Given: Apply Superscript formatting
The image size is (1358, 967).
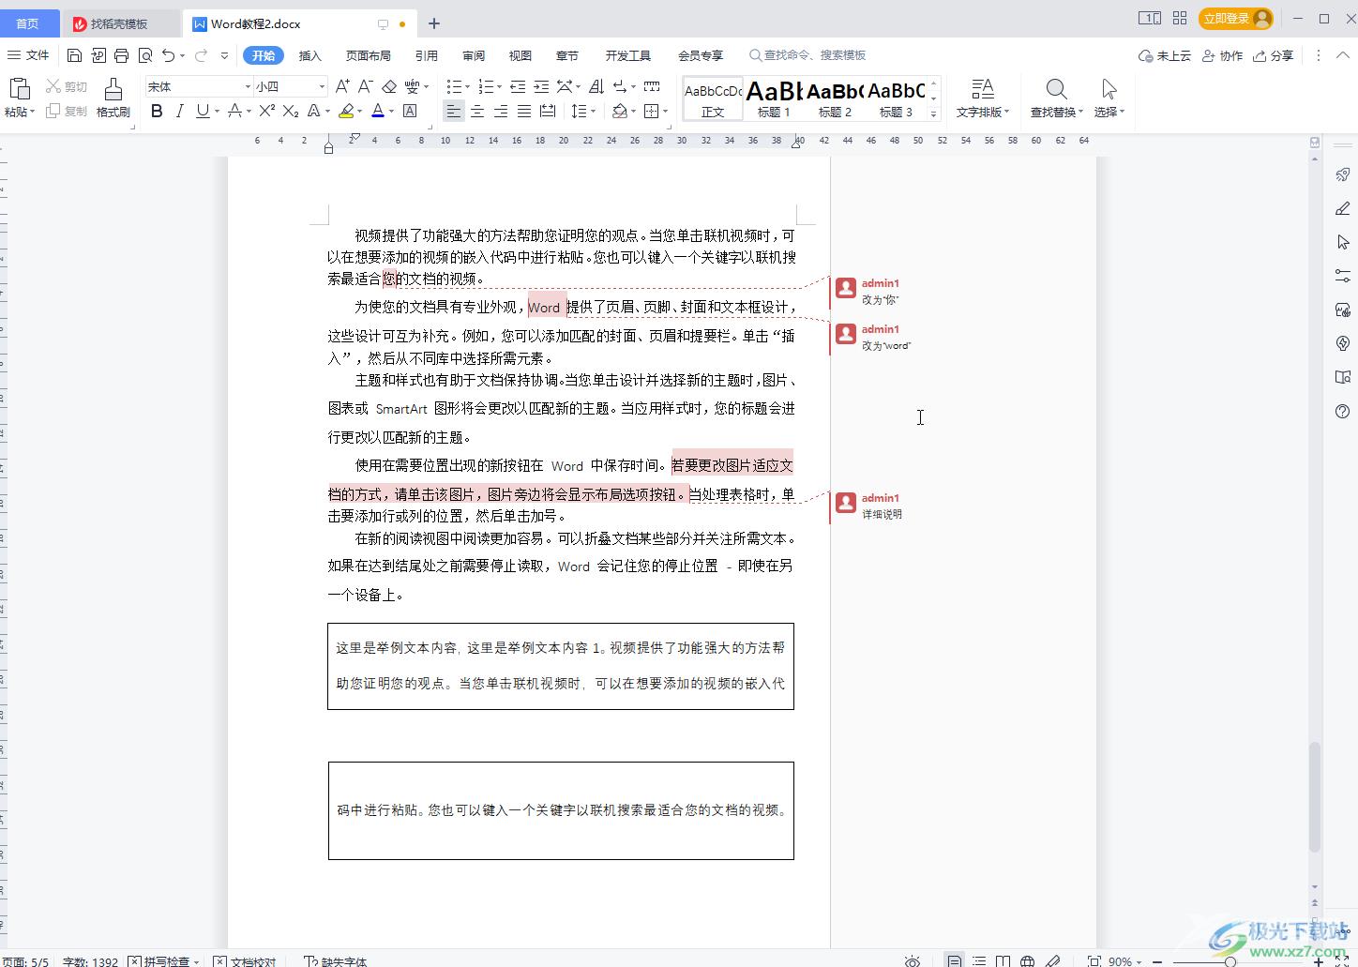Looking at the screenshot, I should 267,111.
